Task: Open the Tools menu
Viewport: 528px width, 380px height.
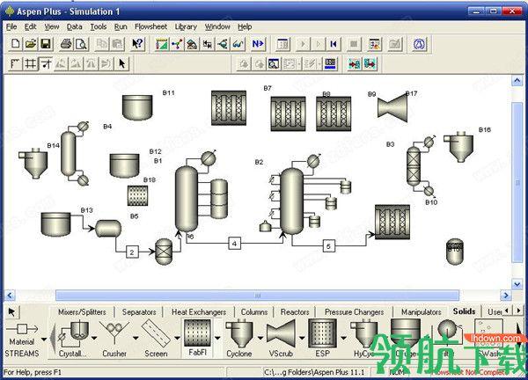Action: (99, 26)
